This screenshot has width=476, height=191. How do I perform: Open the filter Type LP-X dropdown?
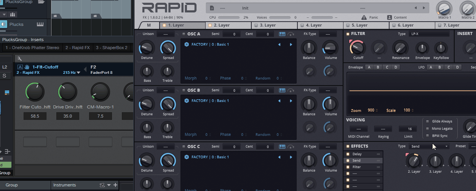429,34
